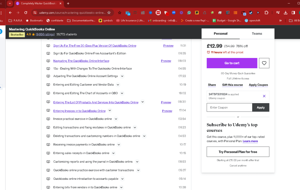Open the recycle-arrows extension icon

[x=205, y=13]
